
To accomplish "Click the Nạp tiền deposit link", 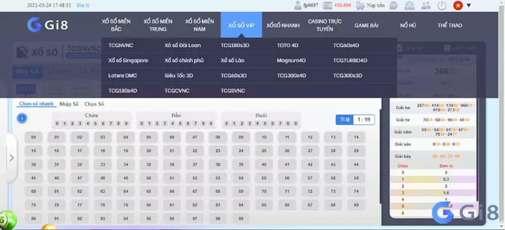I will (376, 6).
